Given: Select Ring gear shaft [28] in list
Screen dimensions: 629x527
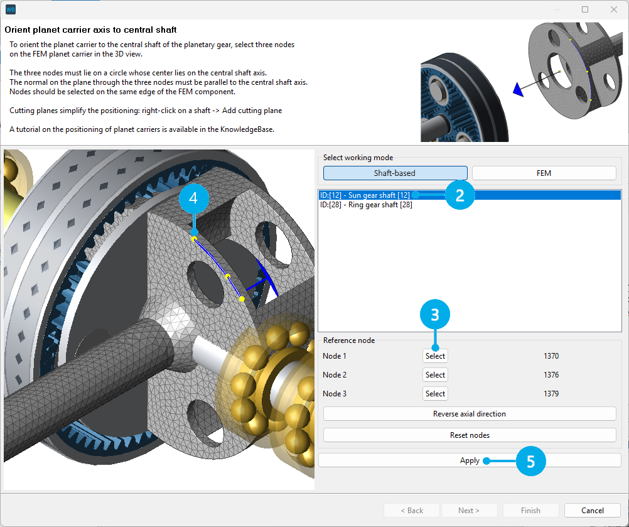Looking at the screenshot, I should (366, 205).
